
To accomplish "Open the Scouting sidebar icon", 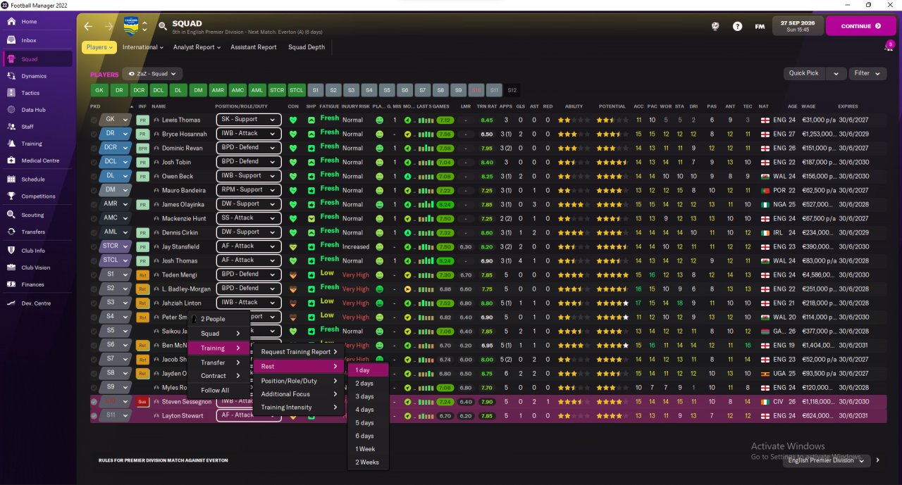I will pyautogui.click(x=12, y=215).
